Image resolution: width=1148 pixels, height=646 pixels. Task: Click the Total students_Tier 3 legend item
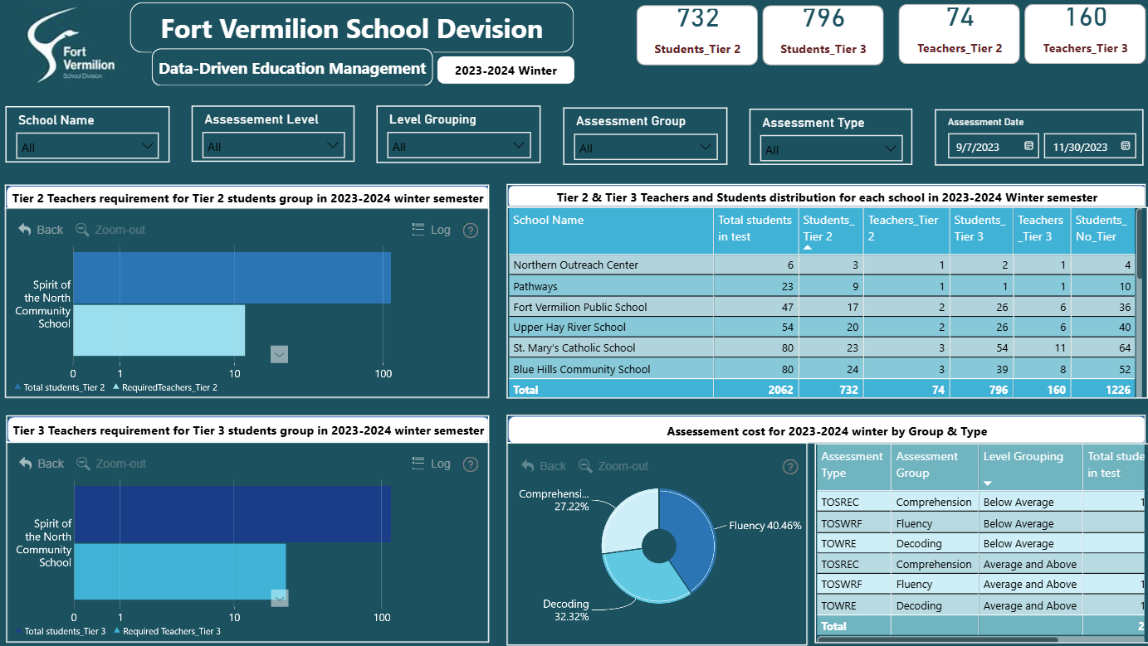click(x=60, y=631)
